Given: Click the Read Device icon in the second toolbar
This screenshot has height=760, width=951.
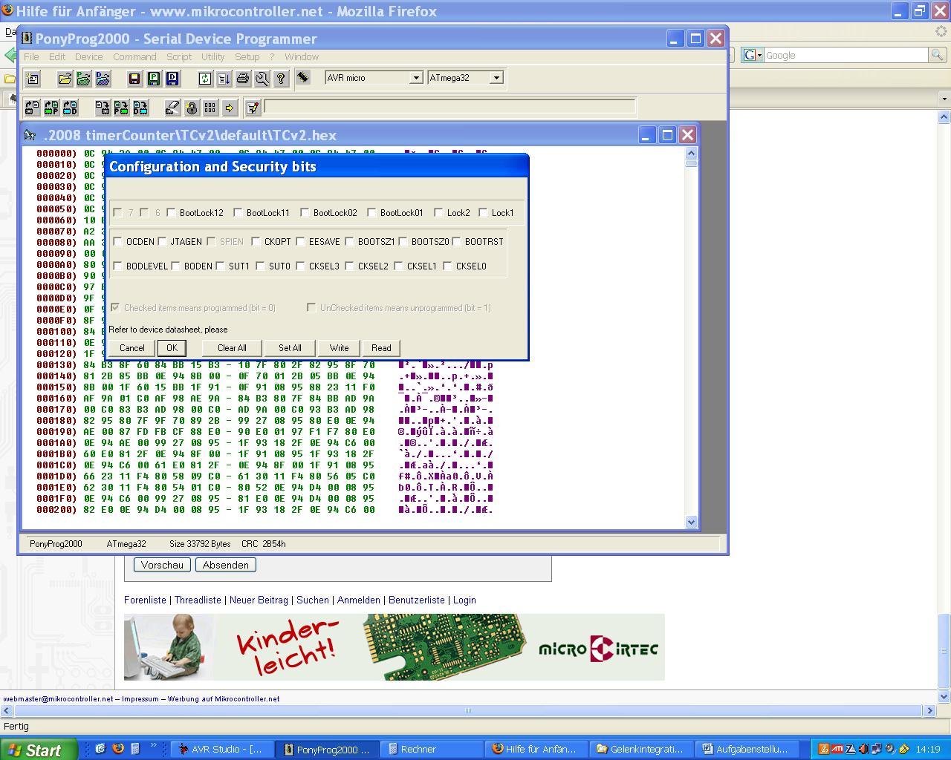Looking at the screenshot, I should click(32, 108).
